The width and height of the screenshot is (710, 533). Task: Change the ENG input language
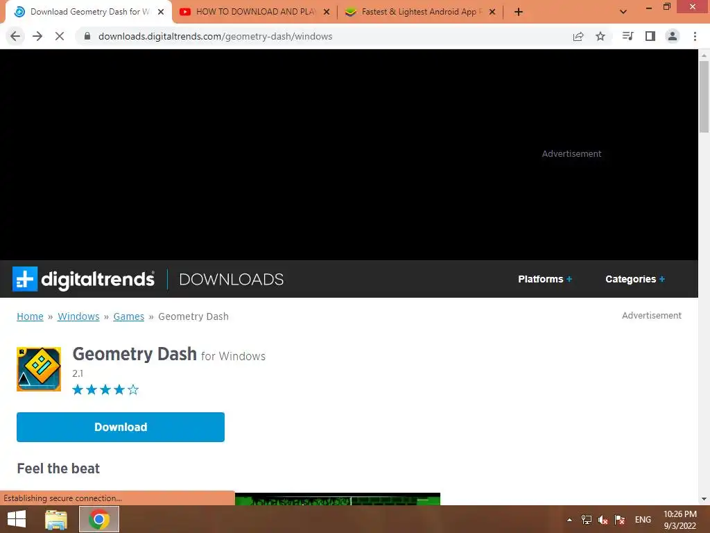(x=643, y=520)
